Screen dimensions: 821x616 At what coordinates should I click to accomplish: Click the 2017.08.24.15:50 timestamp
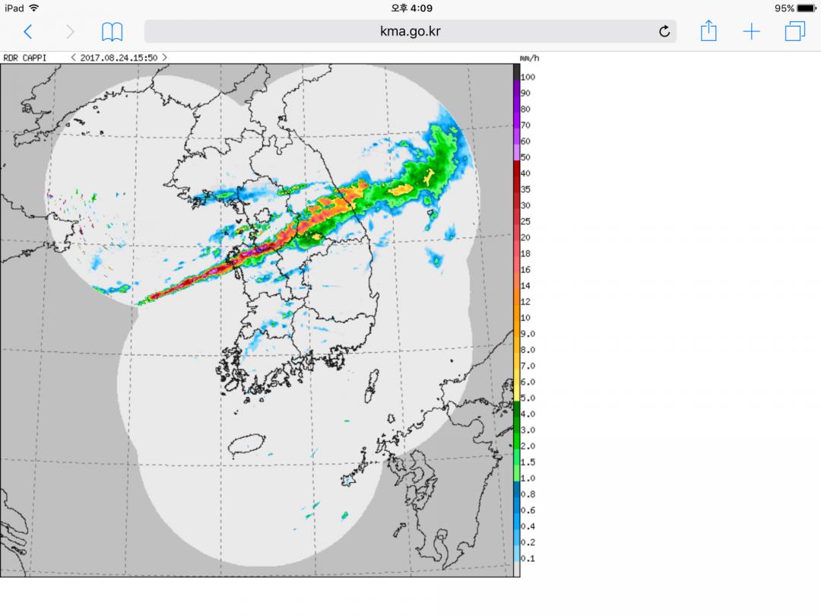click(119, 57)
